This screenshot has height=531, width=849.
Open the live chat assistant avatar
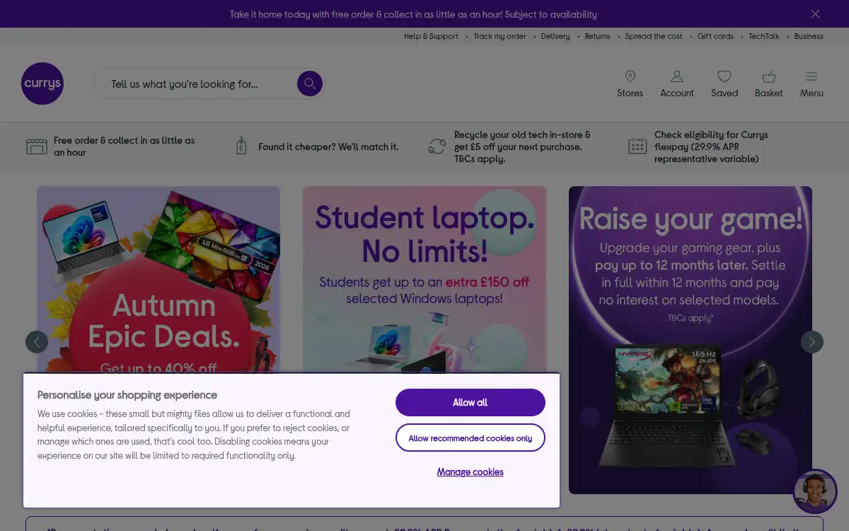click(816, 491)
